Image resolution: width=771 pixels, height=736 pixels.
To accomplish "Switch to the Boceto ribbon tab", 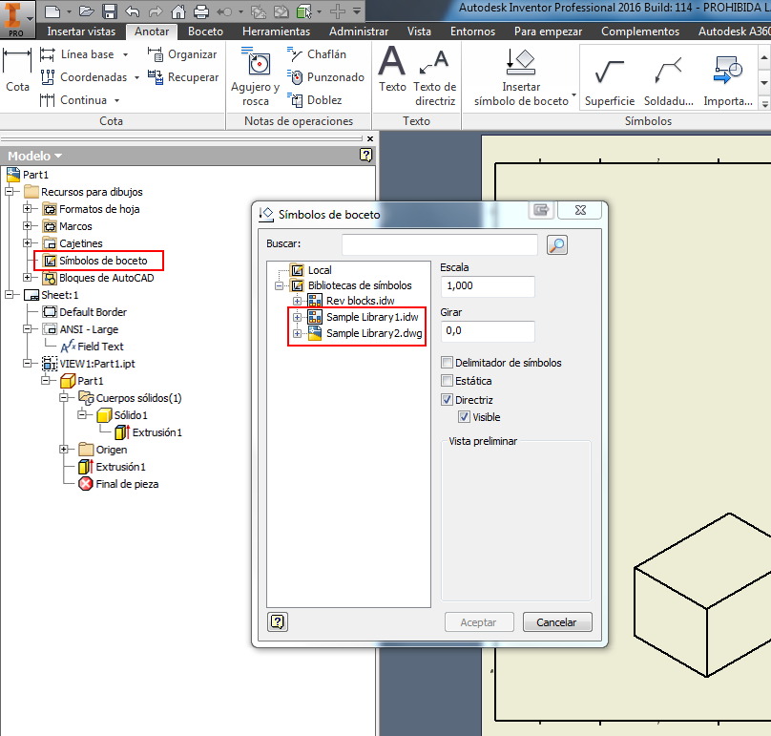I will (205, 32).
